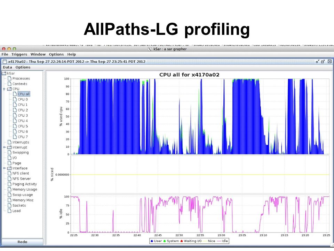Click the NFS Server page icon
The height and width of the screenshot is (251, 334).
click(x=9, y=178)
